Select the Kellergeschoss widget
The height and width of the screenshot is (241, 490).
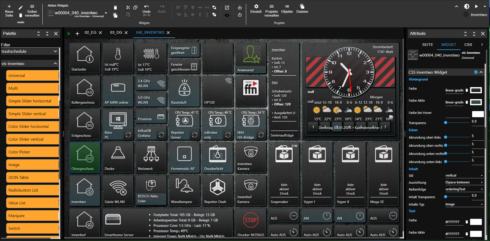[x=85, y=91]
